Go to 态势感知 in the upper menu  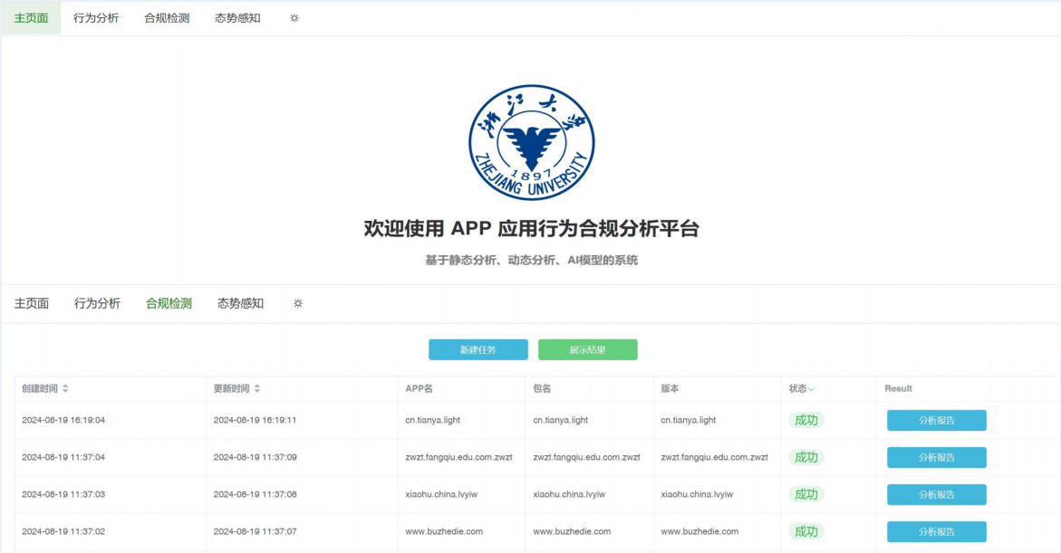[237, 18]
